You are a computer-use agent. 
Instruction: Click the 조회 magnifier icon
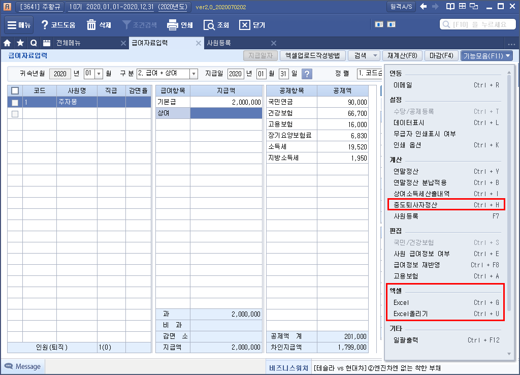click(x=209, y=25)
